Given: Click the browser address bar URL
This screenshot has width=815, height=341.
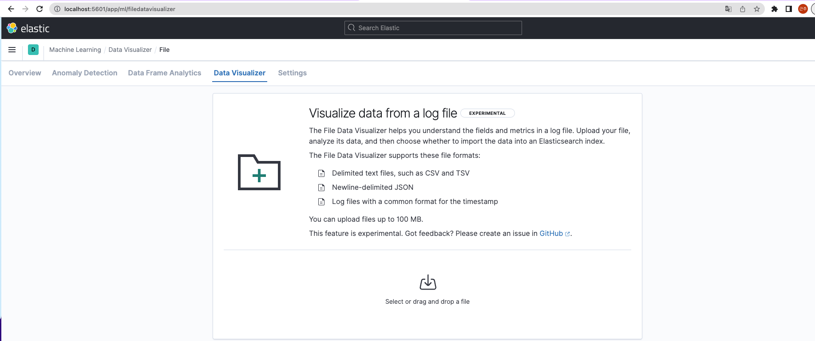Looking at the screenshot, I should (x=120, y=9).
